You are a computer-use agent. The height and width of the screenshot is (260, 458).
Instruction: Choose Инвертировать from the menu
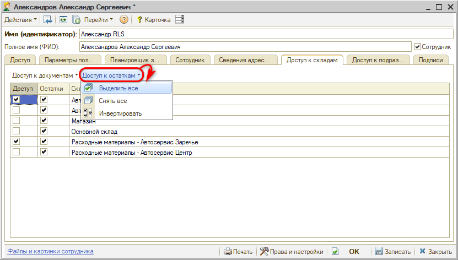click(x=120, y=113)
